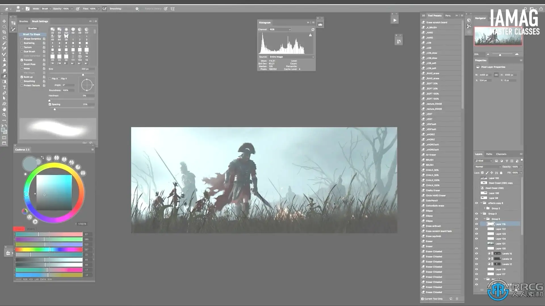Screen dimensions: 545x306
Task: Switch to the Channels tab
Action: [x=501, y=154]
